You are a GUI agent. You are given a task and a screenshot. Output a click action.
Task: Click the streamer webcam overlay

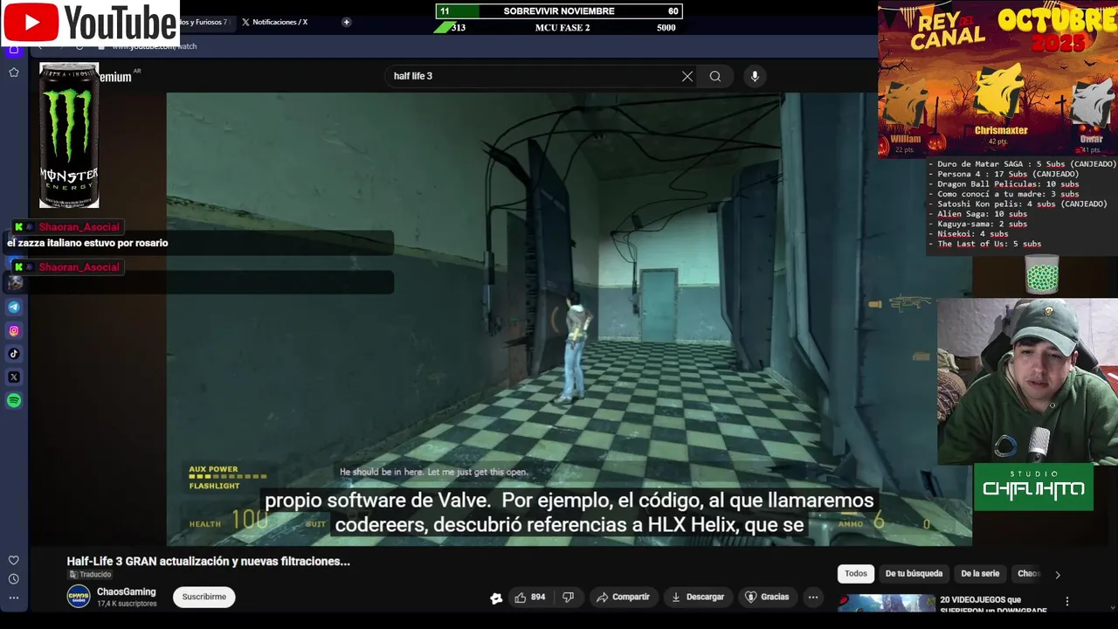(x=1027, y=382)
